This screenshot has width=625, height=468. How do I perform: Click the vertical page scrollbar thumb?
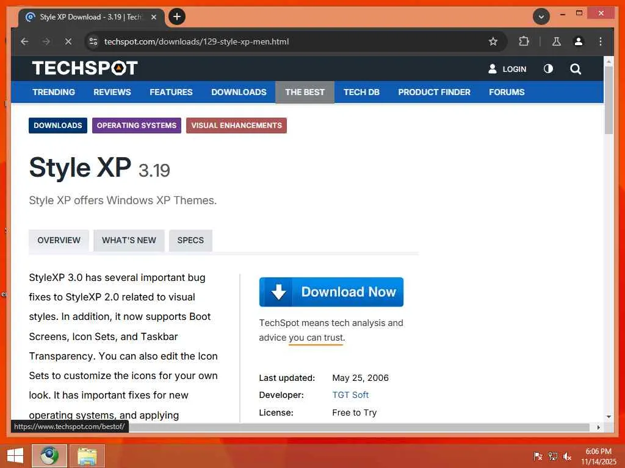pos(609,100)
